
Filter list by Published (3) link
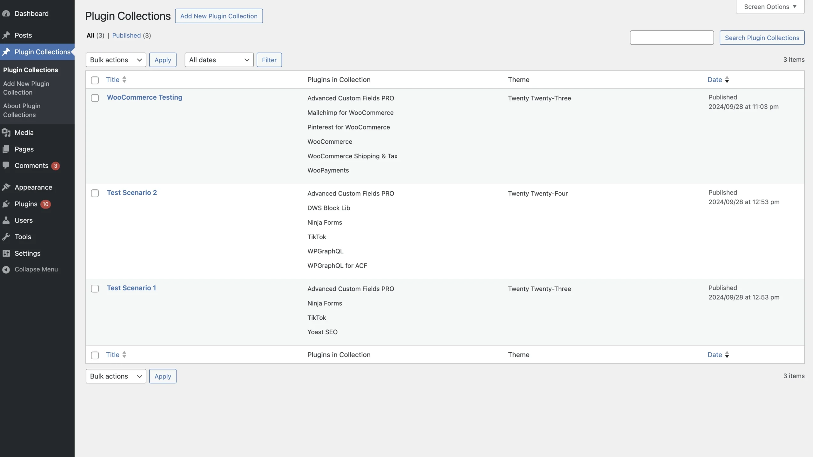point(131,36)
